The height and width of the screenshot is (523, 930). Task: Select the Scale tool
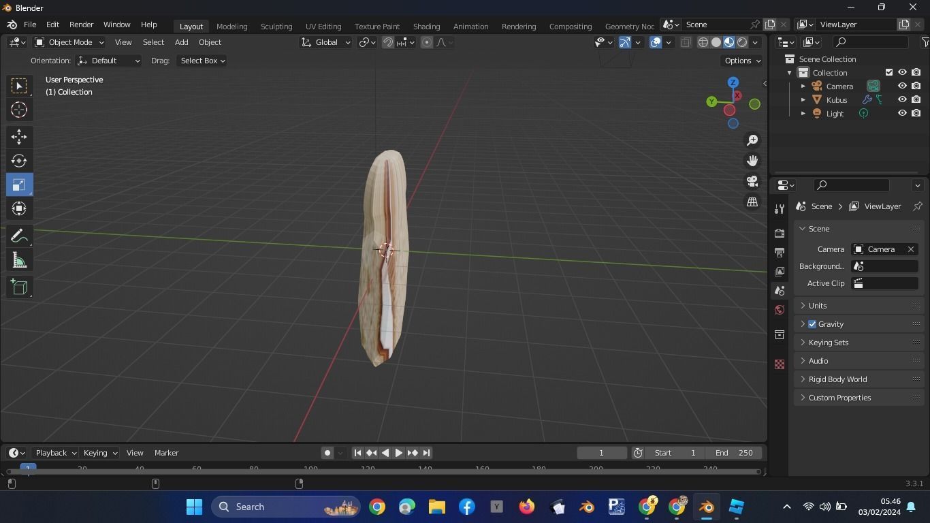tap(19, 185)
